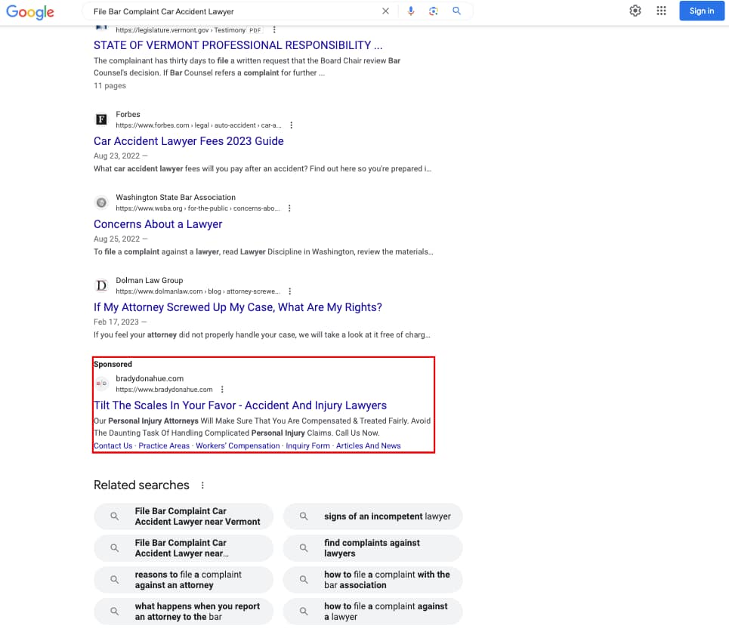
Task: Click the Workers' Compensation sitelink
Action: click(237, 446)
